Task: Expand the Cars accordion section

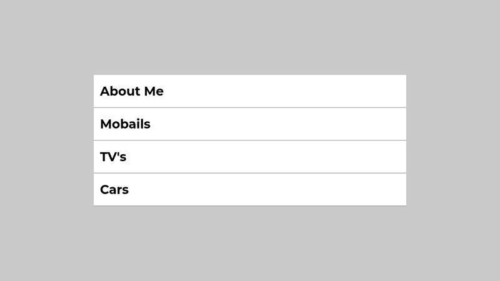Action: click(x=250, y=190)
